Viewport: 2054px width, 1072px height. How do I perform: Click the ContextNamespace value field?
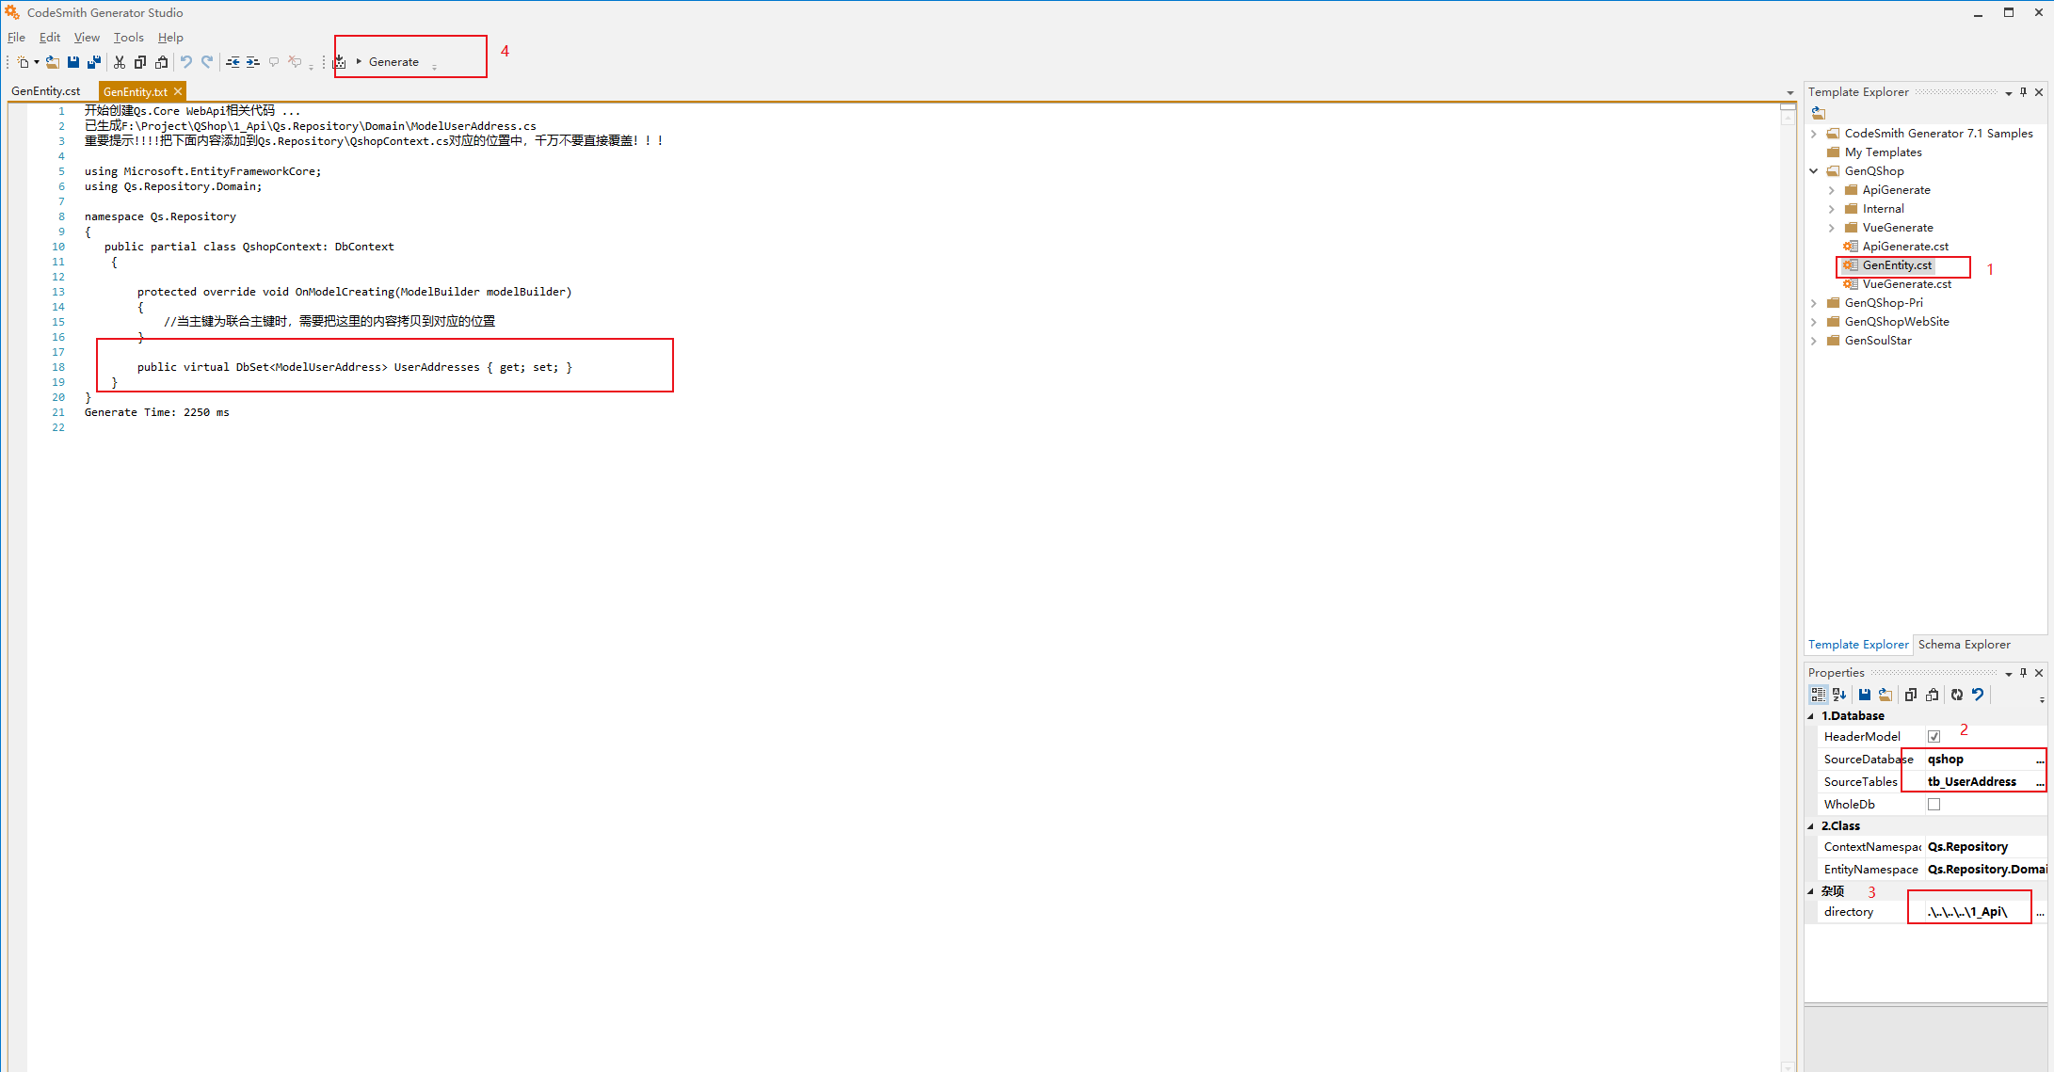coord(1985,847)
